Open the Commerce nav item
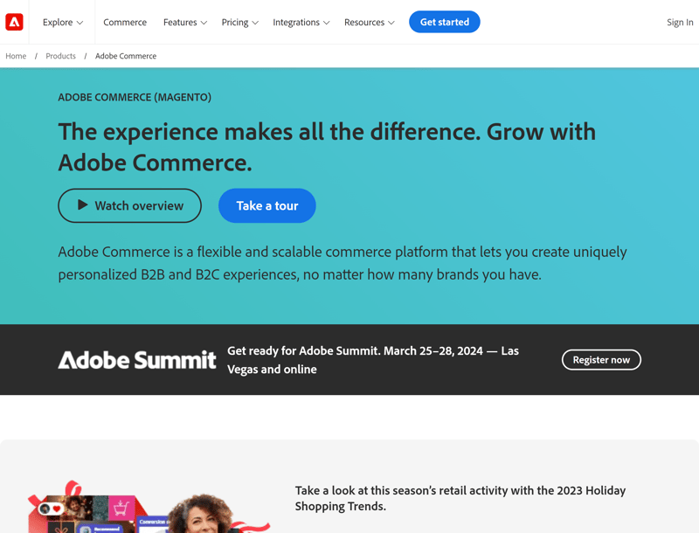The height and width of the screenshot is (533, 699). coord(125,22)
